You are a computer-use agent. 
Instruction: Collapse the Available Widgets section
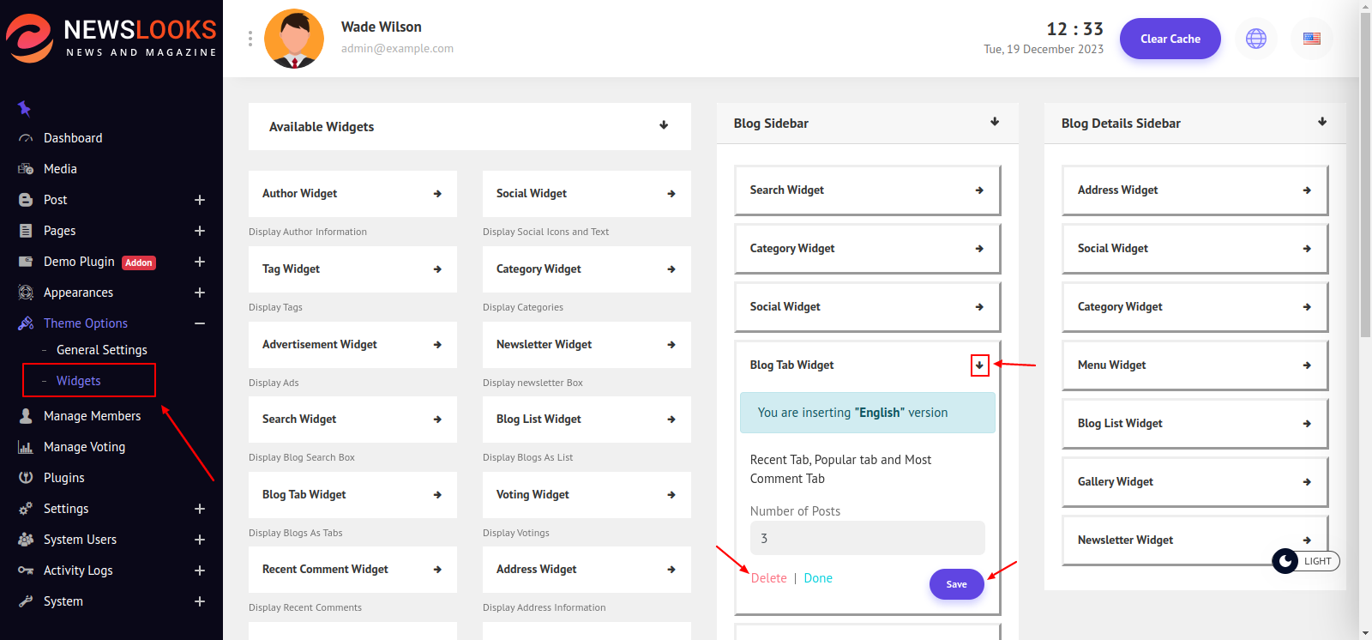pyautogui.click(x=664, y=125)
